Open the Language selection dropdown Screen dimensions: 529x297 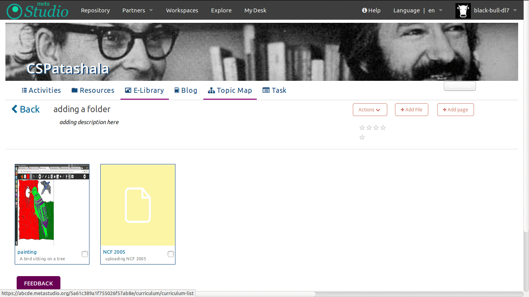[418, 10]
